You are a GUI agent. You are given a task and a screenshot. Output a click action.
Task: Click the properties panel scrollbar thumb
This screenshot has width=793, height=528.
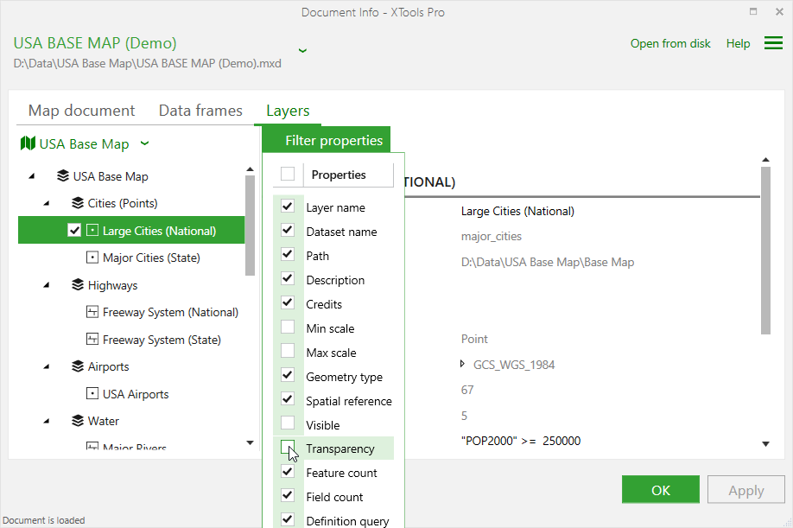(765, 251)
